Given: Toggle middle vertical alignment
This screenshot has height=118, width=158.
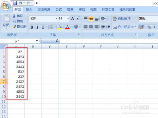Looking at the screenshot, I should coord(91,19).
